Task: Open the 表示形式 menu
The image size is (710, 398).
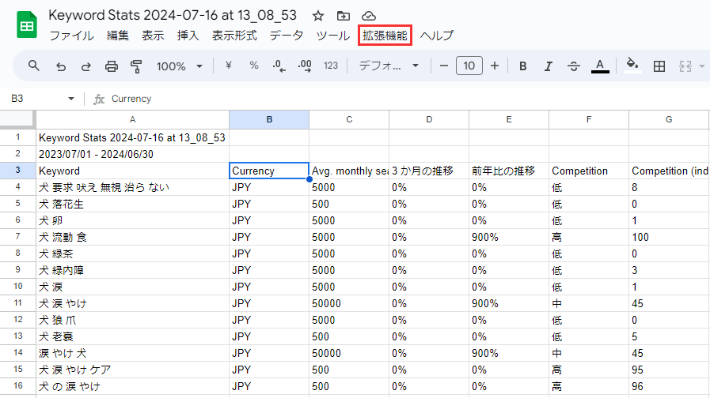Action: pos(234,36)
